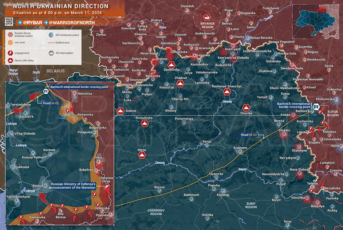
Task: Click the Geran strike icon under Mena
Action: (x=142, y=156)
